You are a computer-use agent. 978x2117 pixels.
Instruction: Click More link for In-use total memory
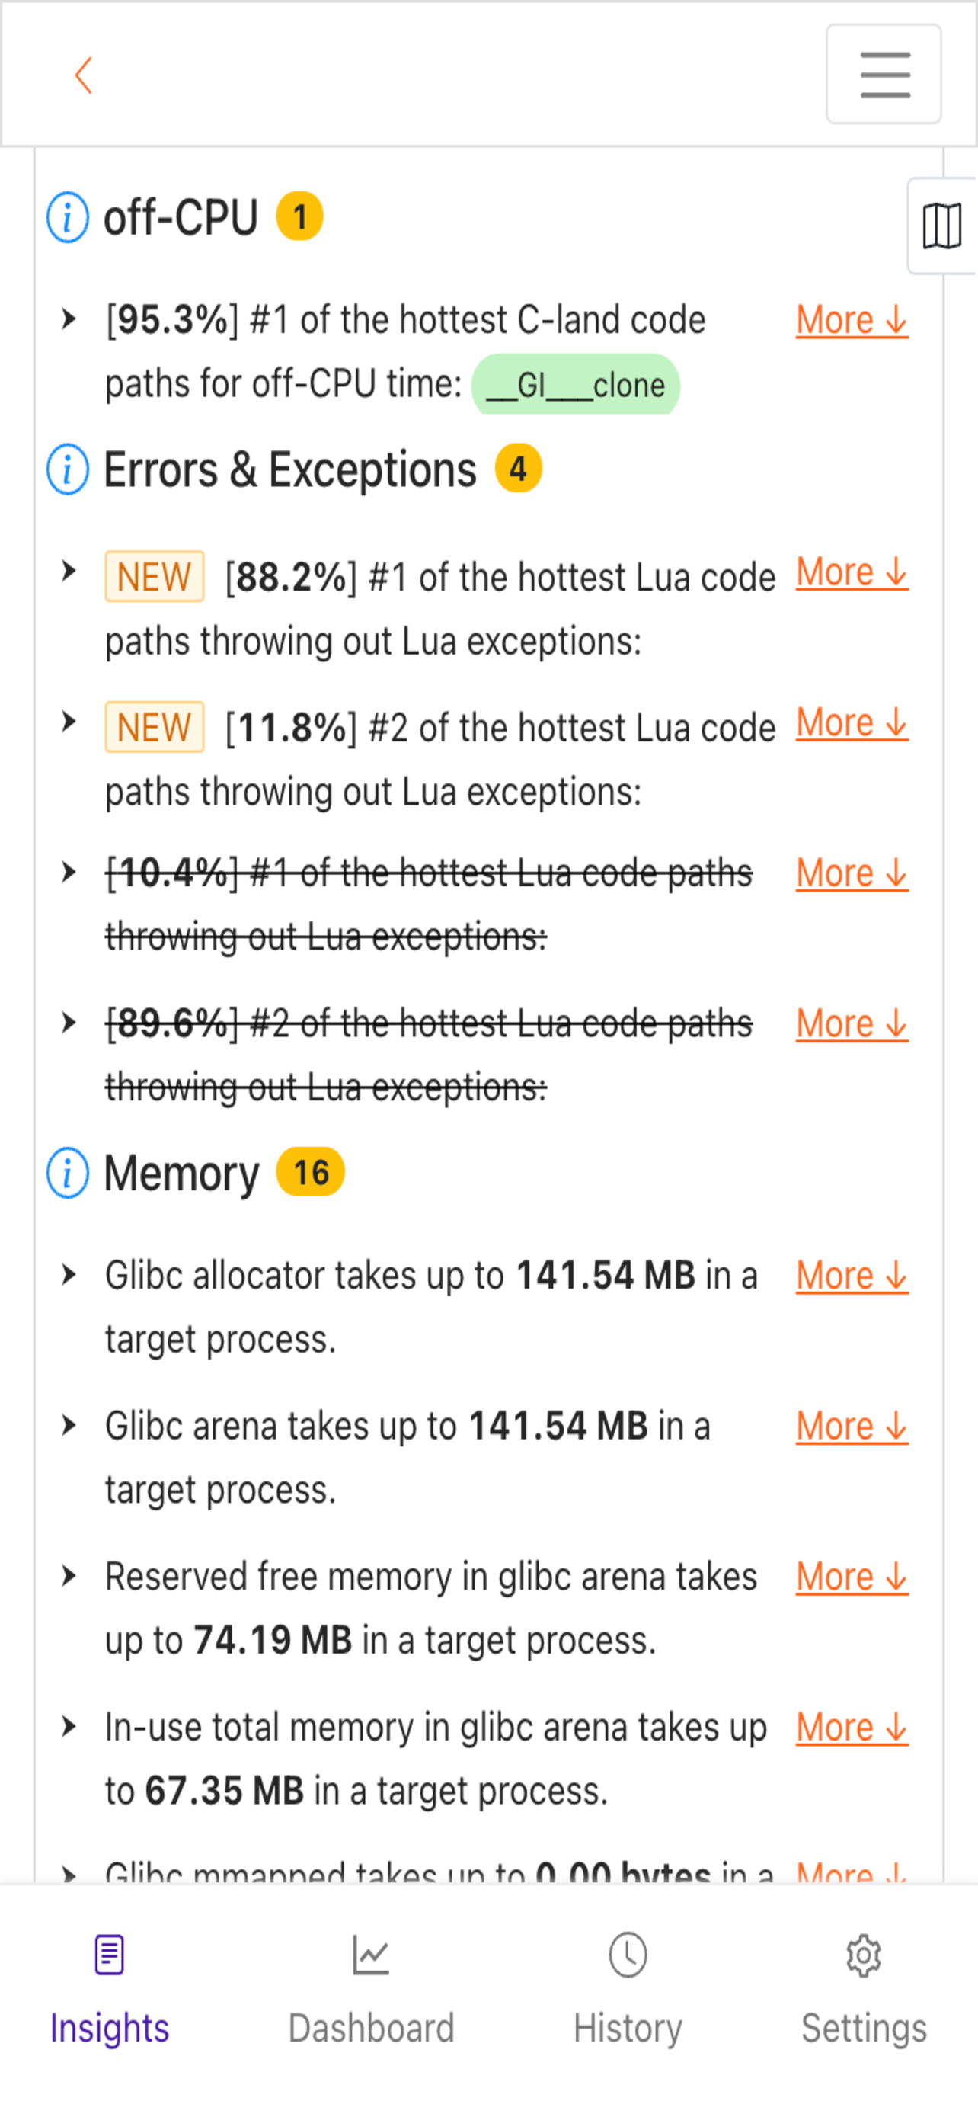pyautogui.click(x=852, y=1728)
